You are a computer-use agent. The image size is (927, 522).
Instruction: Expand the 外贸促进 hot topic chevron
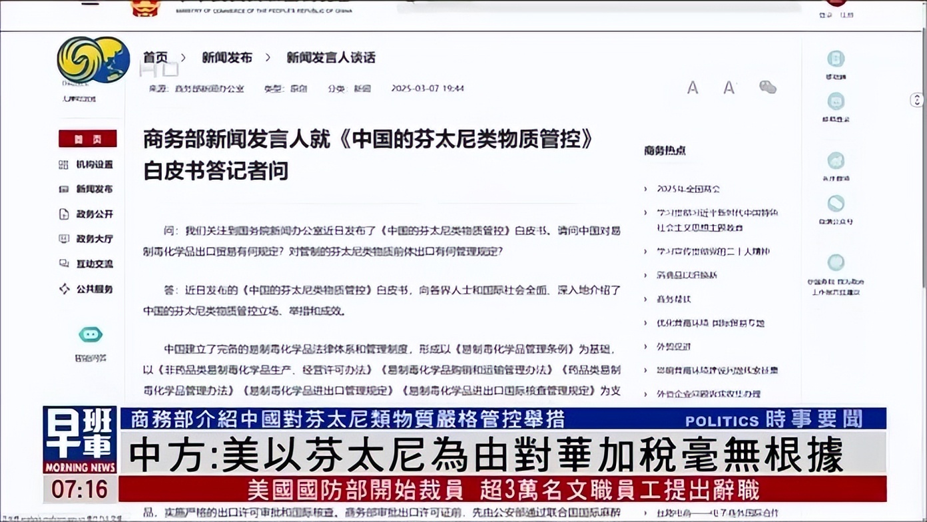pyautogui.click(x=645, y=347)
